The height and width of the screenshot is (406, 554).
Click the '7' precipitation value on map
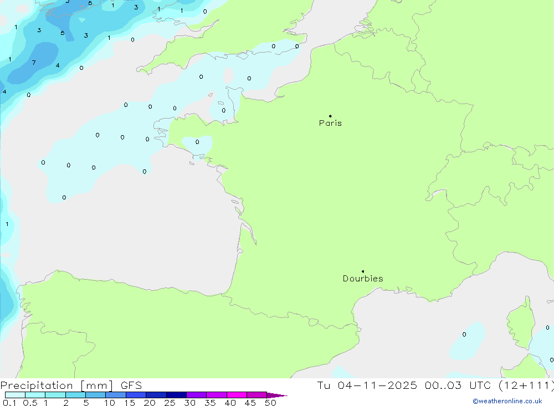point(34,63)
